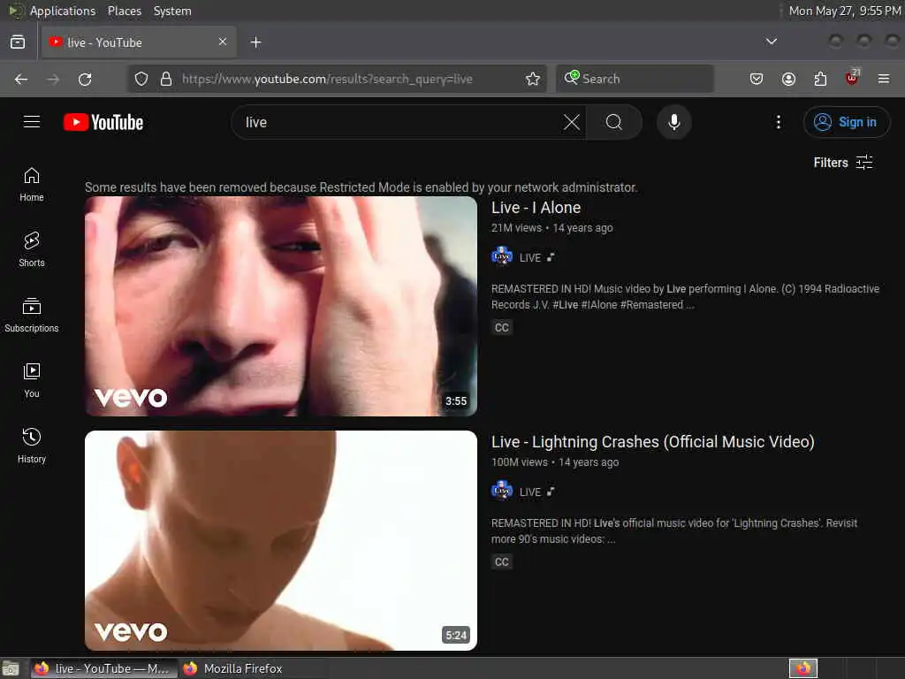Open tracking protection shield icon
Viewport: 905px width, 679px height.
pos(141,79)
